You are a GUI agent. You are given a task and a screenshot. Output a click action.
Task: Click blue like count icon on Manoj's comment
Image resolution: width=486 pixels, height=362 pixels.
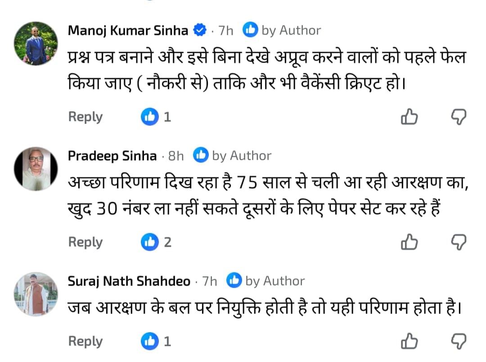[x=150, y=117]
